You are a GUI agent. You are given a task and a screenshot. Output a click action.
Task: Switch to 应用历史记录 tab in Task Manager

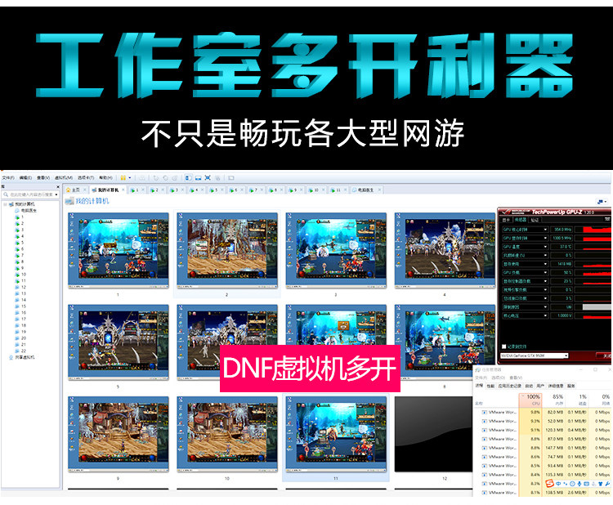point(510,386)
